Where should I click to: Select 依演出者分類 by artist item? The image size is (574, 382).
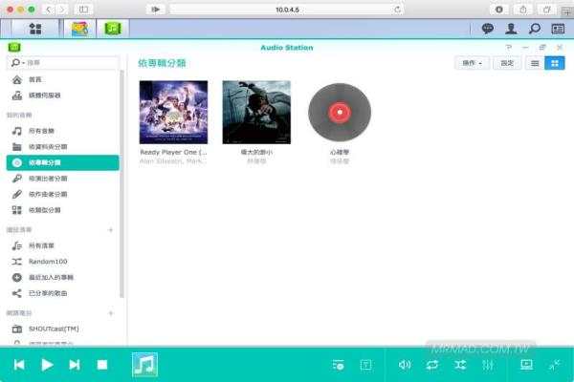click(62, 179)
